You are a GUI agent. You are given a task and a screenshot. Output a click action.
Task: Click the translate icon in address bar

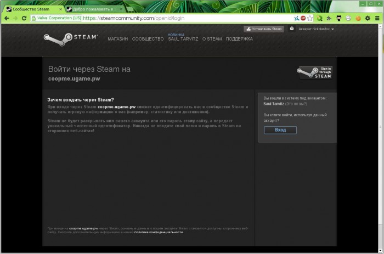point(297,18)
